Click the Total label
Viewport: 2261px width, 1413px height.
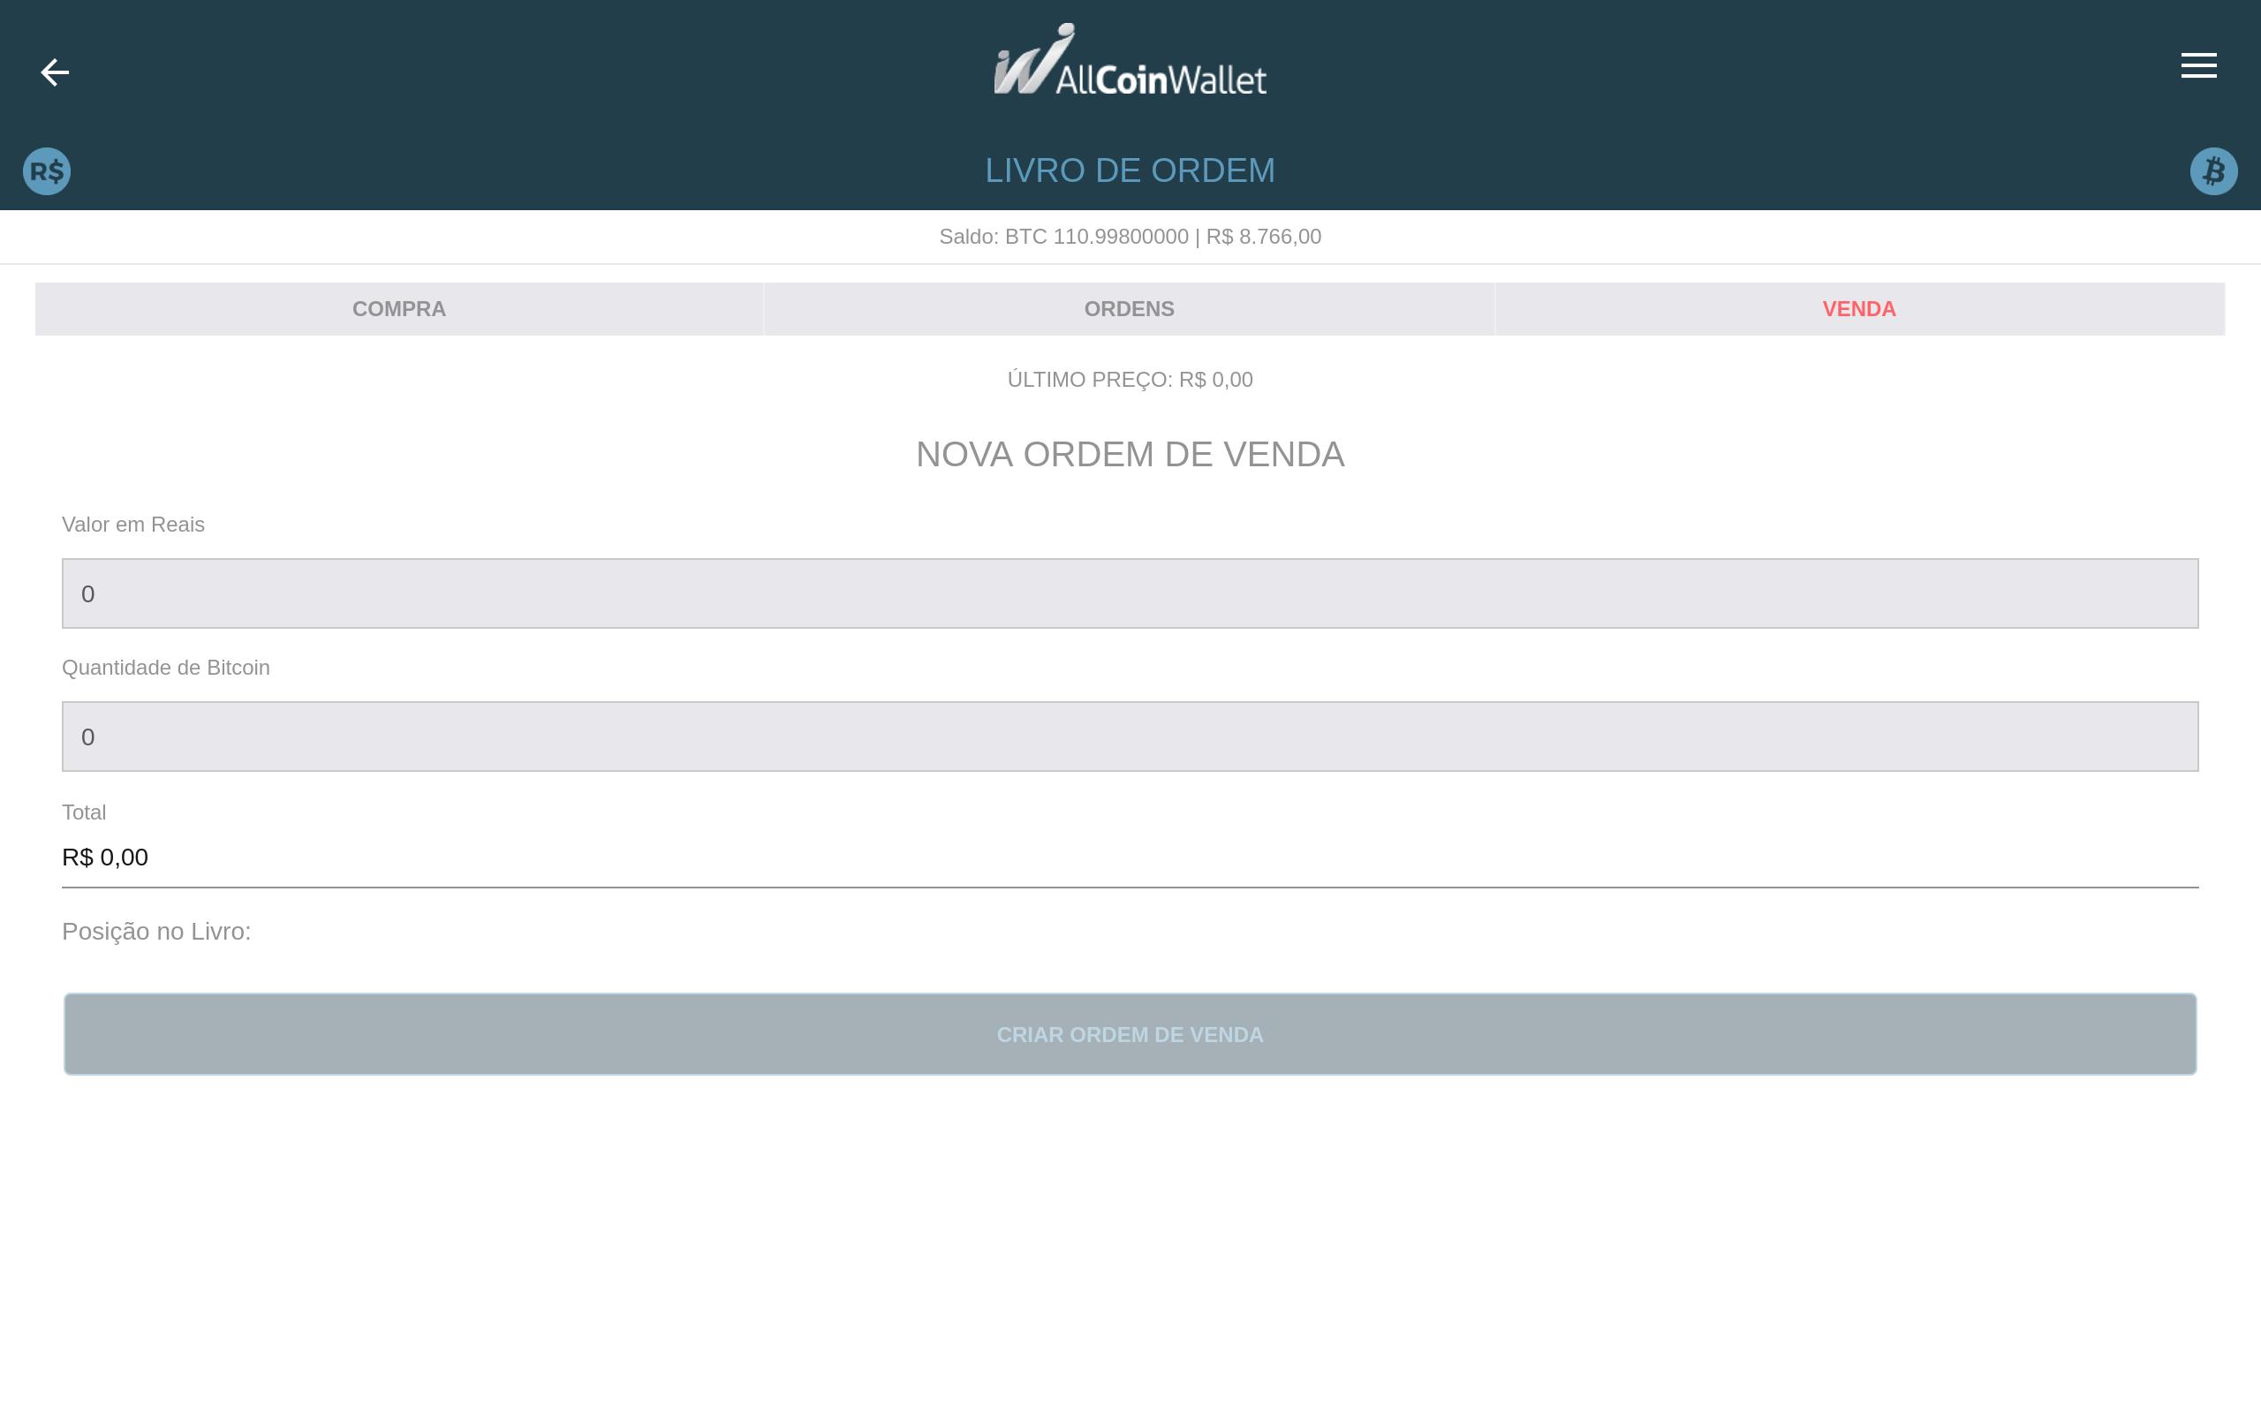click(x=84, y=812)
